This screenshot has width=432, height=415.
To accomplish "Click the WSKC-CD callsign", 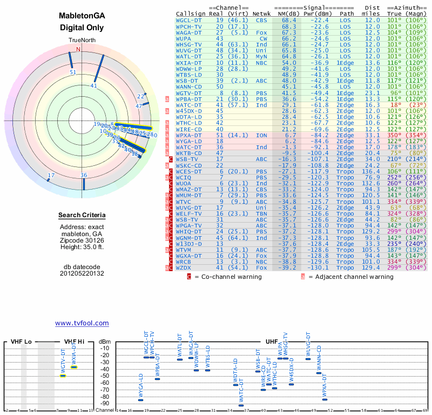I will tap(188, 165).
